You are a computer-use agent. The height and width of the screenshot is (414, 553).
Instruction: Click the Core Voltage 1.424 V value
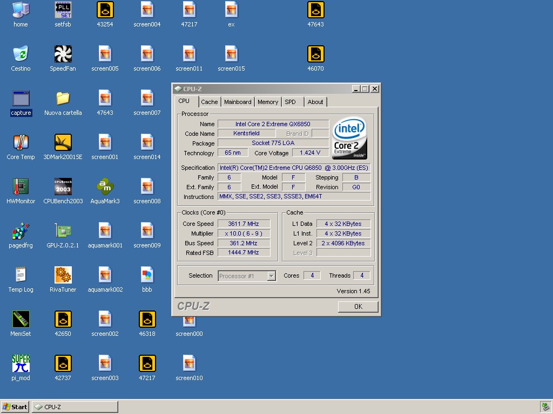[311, 153]
